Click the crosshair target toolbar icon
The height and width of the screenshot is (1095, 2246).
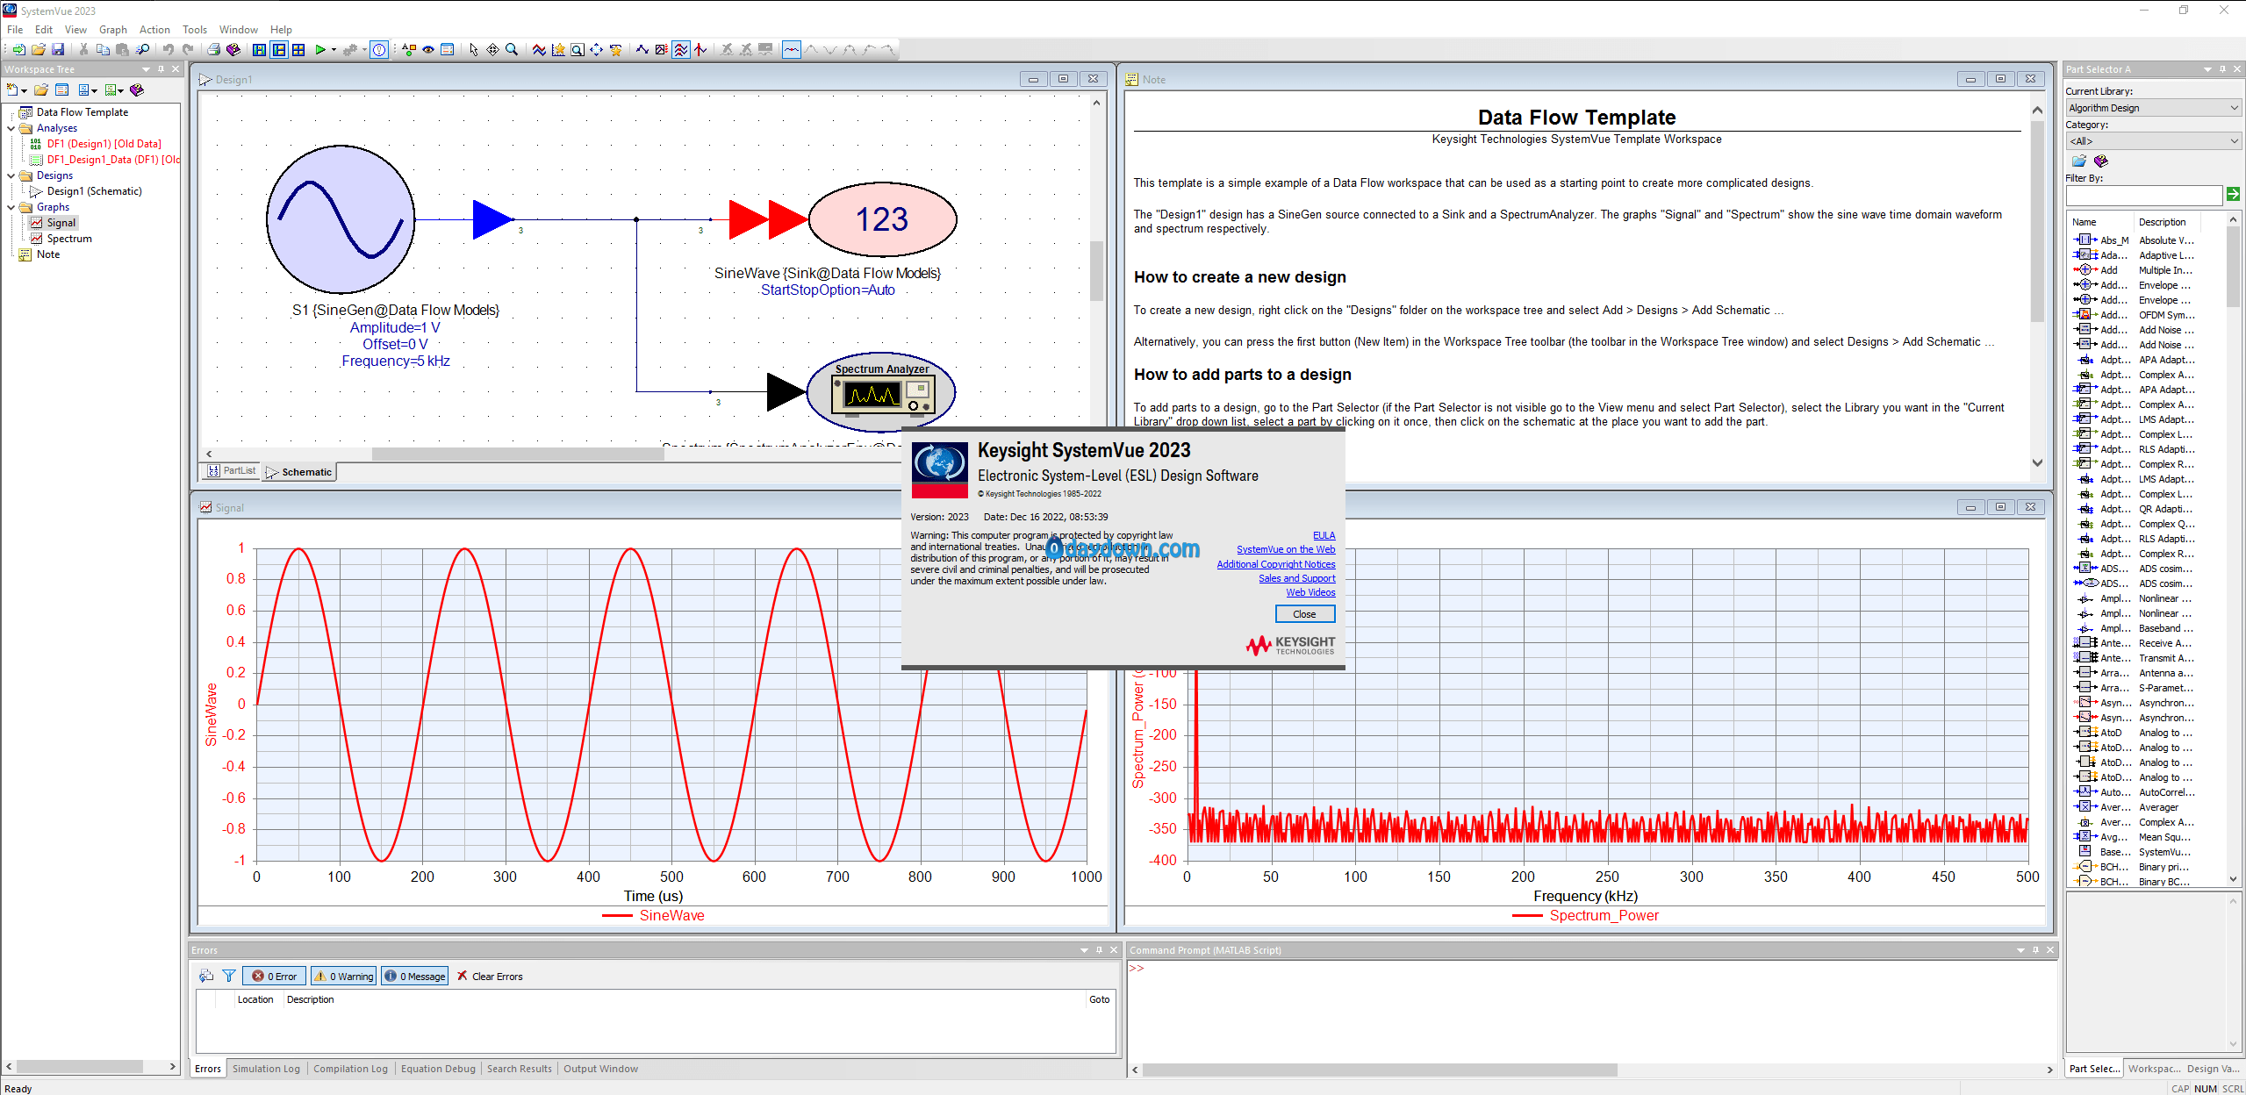tap(492, 50)
